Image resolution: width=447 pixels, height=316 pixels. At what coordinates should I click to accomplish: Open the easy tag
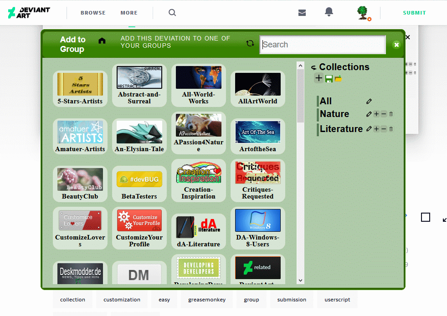point(164,300)
